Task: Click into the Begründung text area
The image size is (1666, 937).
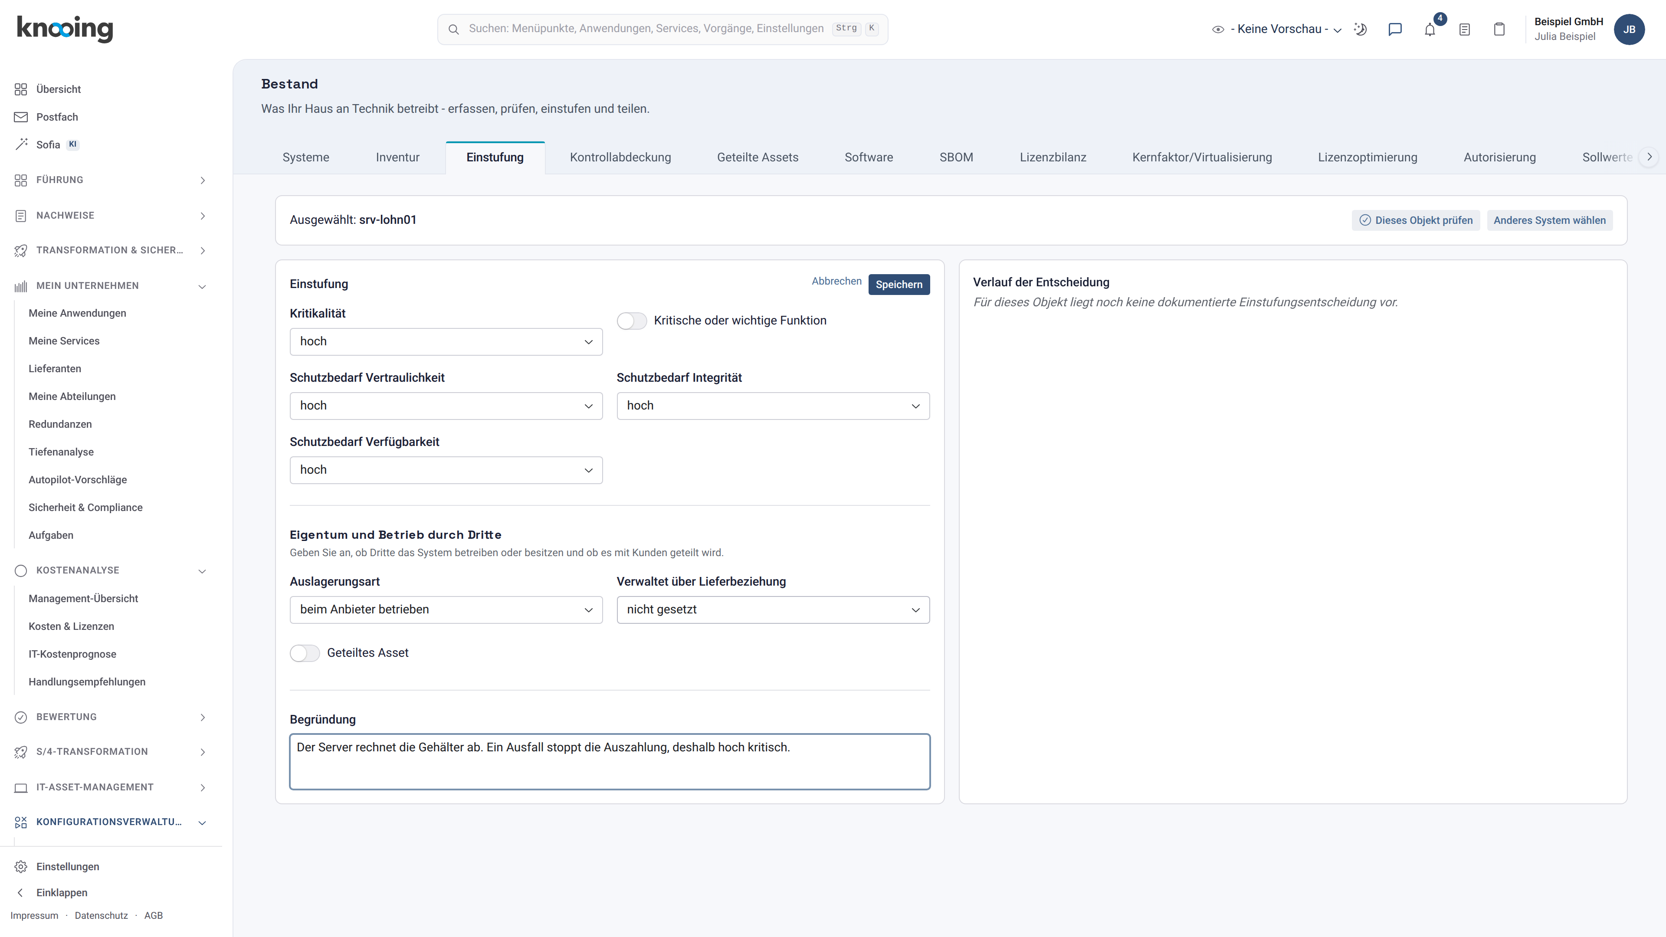Action: tap(610, 762)
